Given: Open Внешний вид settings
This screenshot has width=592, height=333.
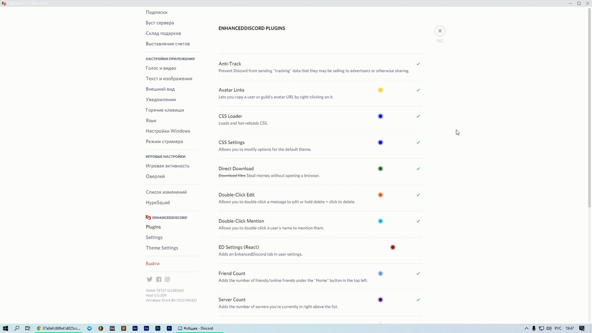Looking at the screenshot, I should (160, 89).
